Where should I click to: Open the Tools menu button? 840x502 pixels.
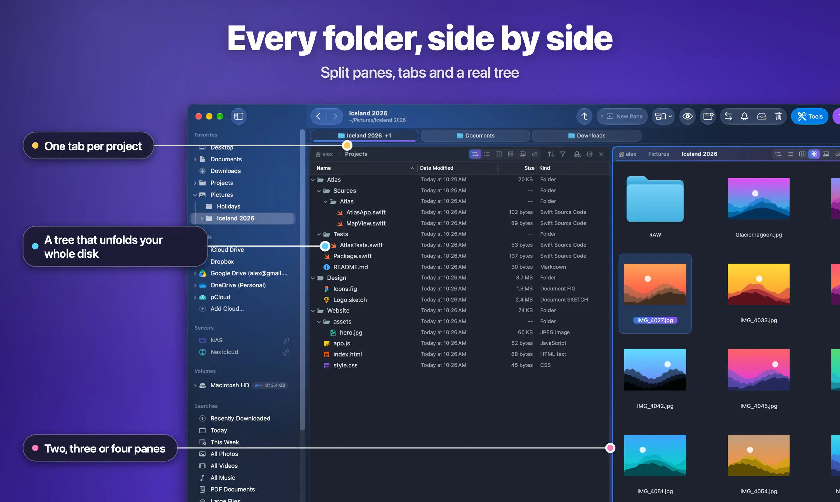(x=810, y=116)
